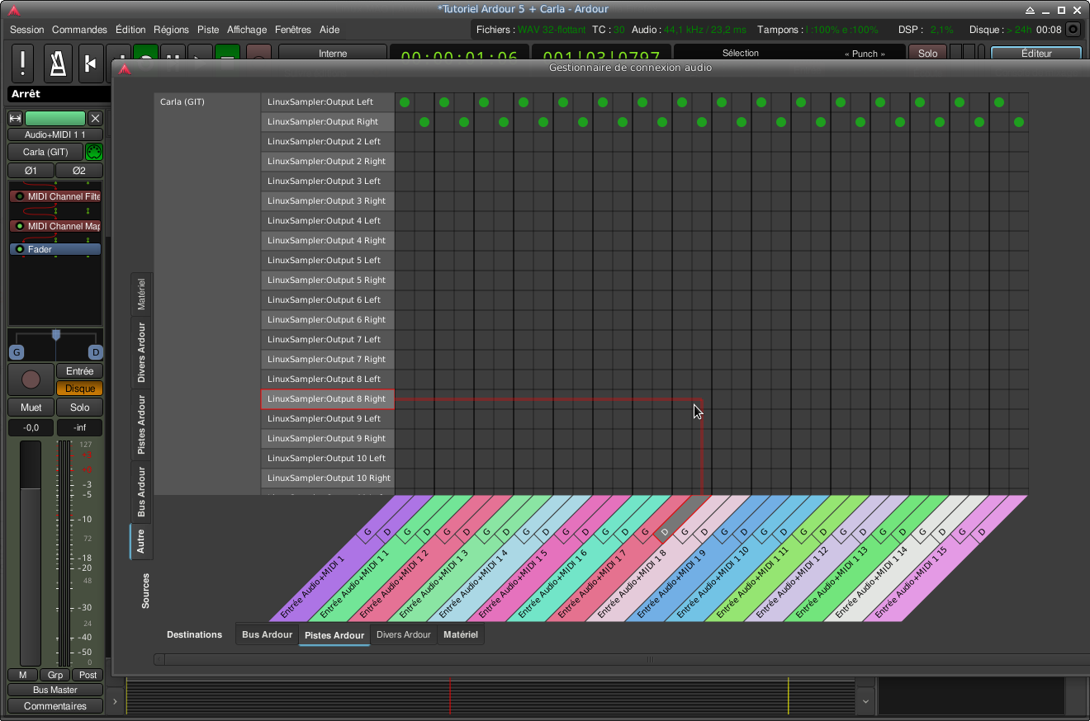Click the mixer strip width toggle icon

click(15, 118)
